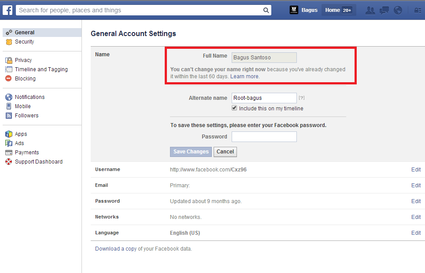Click the Support Dashboard lifebuoy icon
425x273 pixels.
point(9,161)
